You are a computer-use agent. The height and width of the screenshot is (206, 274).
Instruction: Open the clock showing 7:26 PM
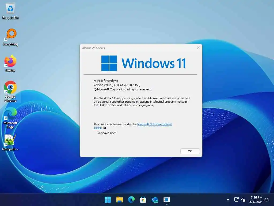(x=256, y=200)
